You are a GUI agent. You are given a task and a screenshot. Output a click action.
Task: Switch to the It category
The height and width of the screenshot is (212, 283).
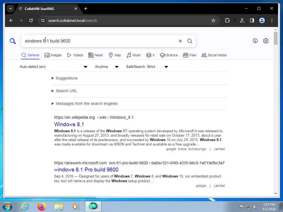(x=150, y=55)
